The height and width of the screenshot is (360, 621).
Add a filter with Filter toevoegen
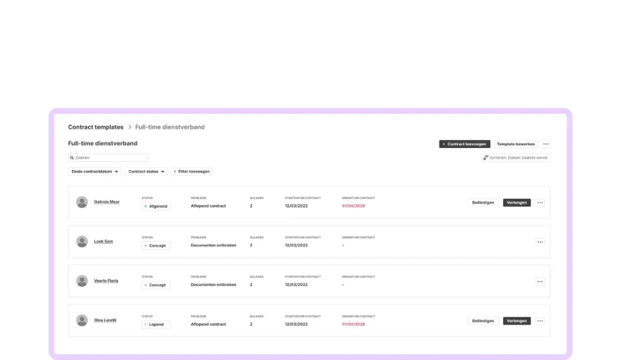[192, 172]
